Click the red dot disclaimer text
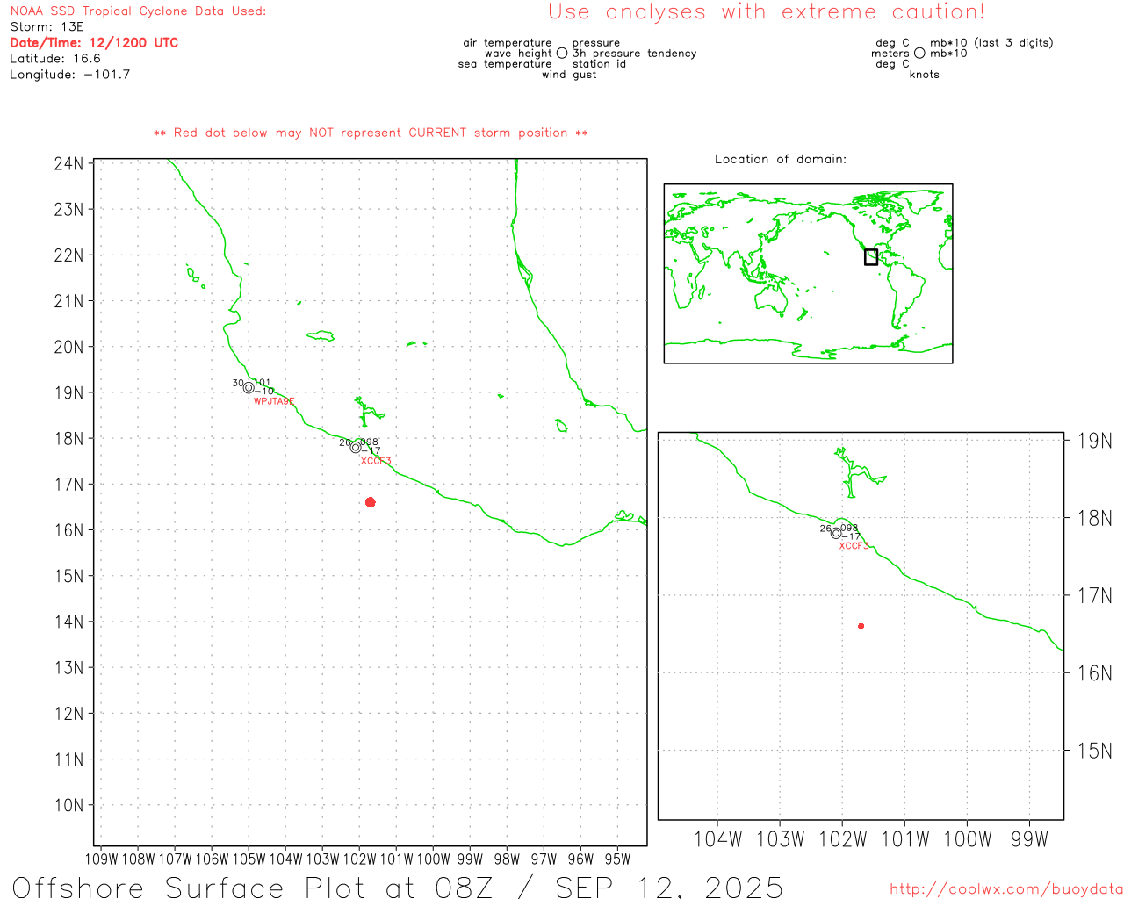Image resolution: width=1124 pixels, height=899 pixels. click(371, 133)
